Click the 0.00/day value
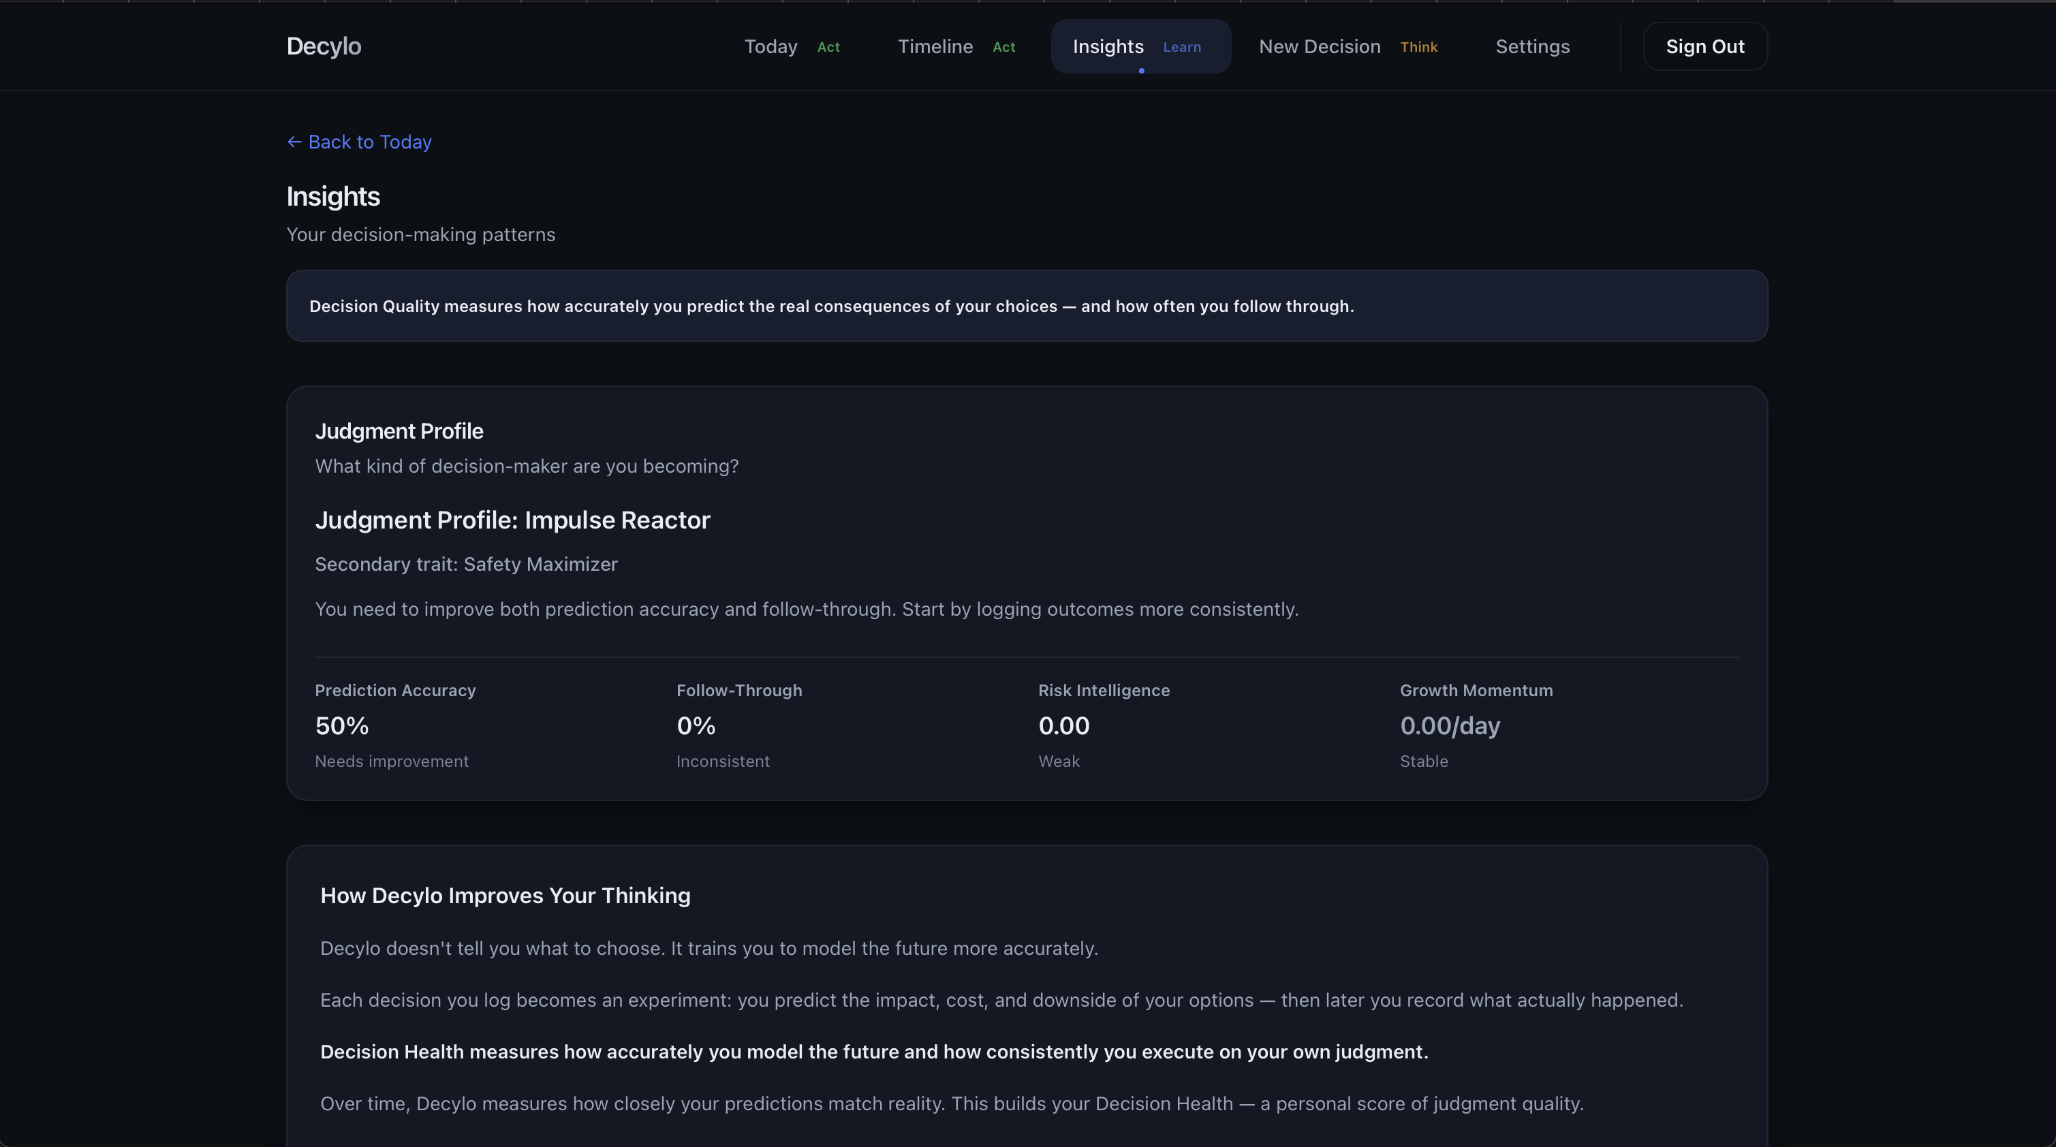 pyautogui.click(x=1450, y=725)
